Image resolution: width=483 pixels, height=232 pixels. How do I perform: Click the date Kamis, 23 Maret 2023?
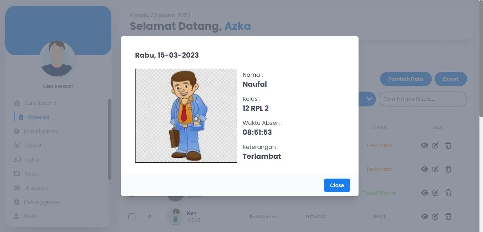(x=160, y=16)
